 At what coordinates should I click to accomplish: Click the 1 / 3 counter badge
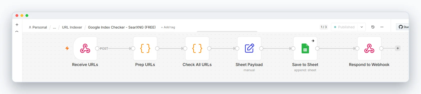pos(324,27)
